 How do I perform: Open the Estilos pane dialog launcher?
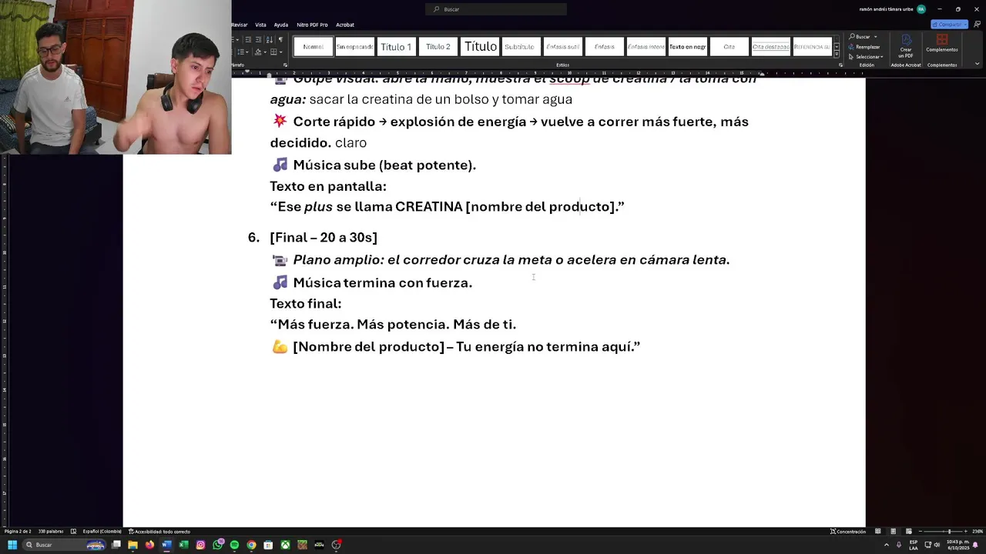coord(840,65)
